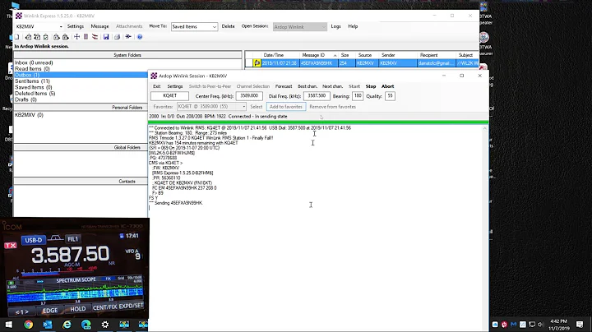Click the second forward envelope icon in toolbar

[x=65, y=37]
